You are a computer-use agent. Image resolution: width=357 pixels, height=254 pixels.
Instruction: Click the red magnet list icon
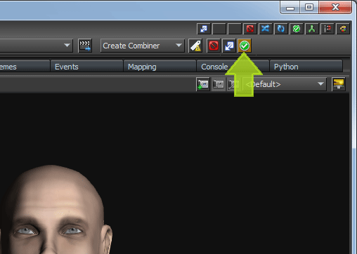point(327,29)
